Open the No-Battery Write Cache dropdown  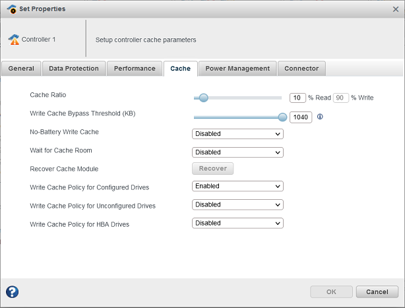point(237,134)
